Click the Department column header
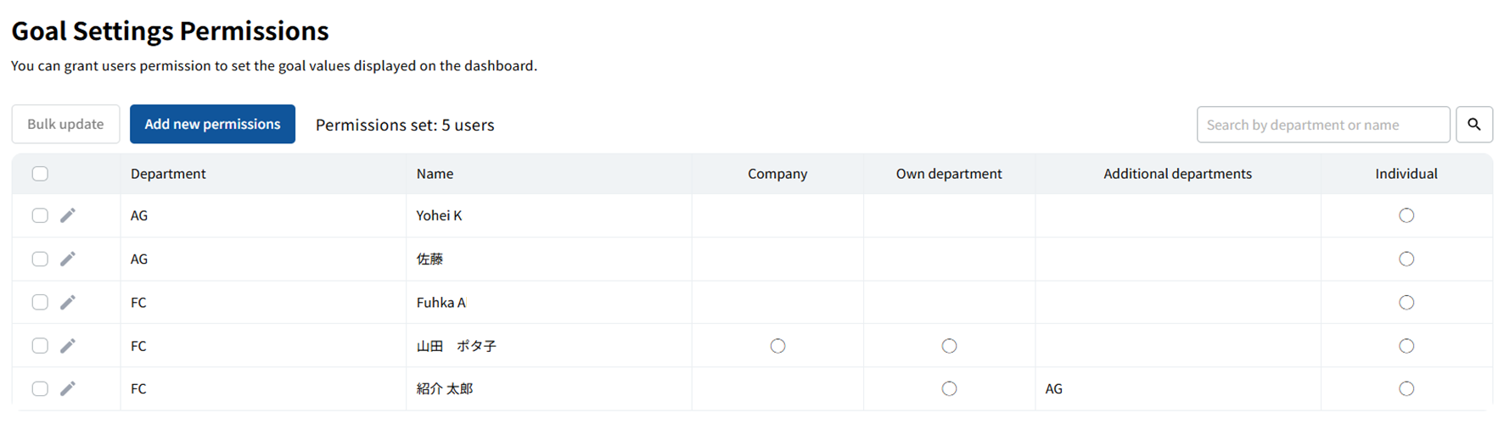The width and height of the screenshot is (1504, 424). [168, 174]
